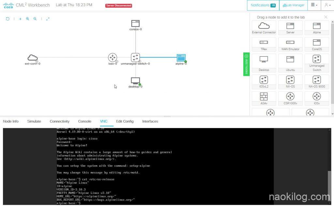334x206 pixels.
Task: Select the iosv-0 router node
Action: coord(113,58)
